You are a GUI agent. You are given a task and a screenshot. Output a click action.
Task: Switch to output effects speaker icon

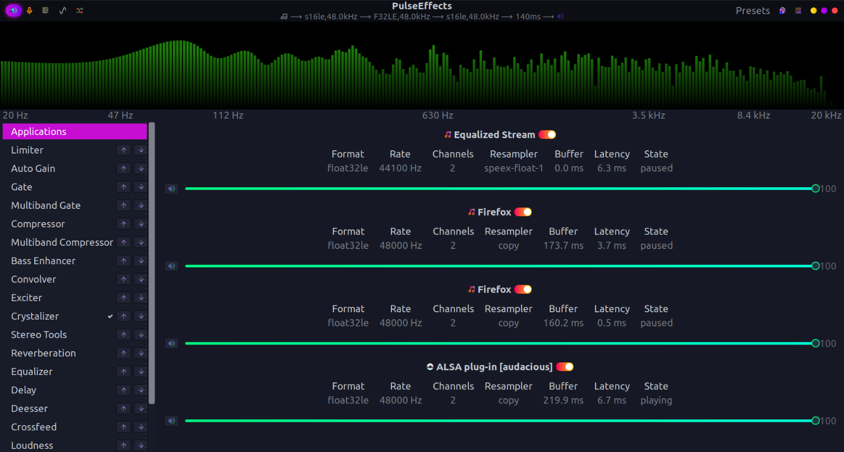coord(13,11)
